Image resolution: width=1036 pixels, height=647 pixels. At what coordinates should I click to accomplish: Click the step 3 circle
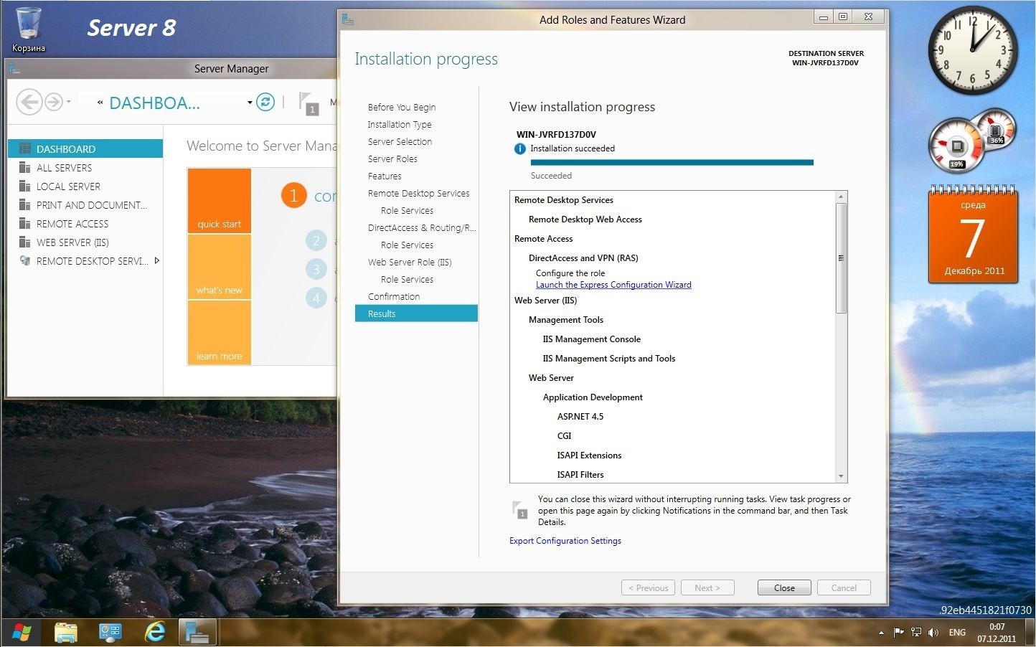[x=316, y=269]
